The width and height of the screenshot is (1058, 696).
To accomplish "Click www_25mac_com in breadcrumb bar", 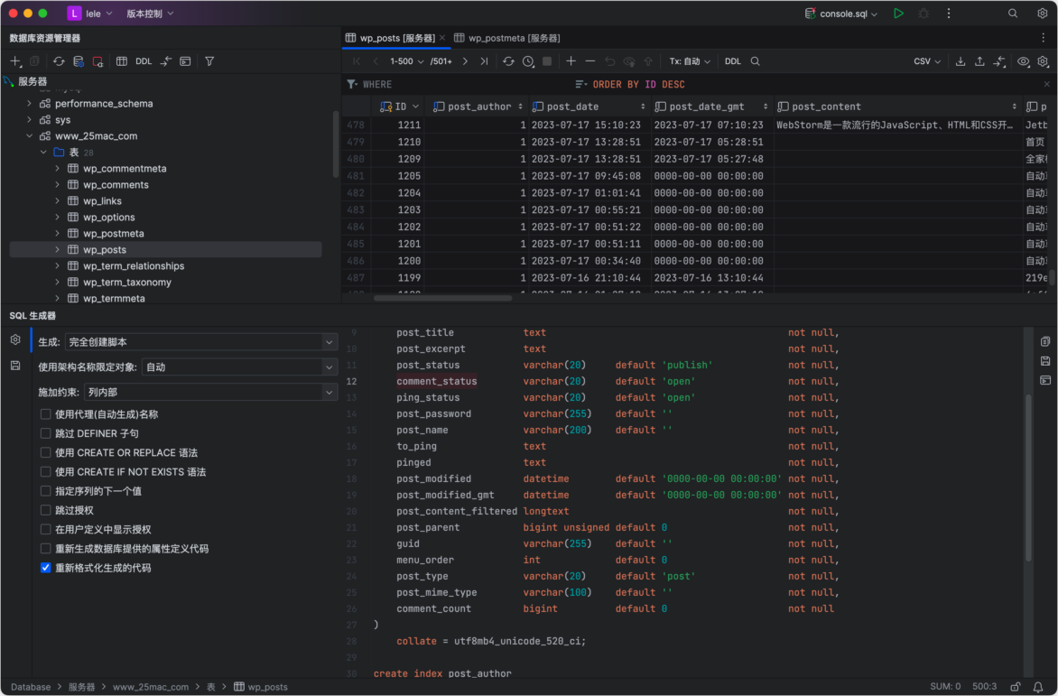I will 151,687.
